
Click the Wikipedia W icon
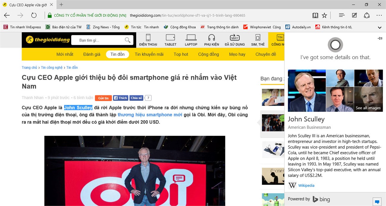pos(292,185)
